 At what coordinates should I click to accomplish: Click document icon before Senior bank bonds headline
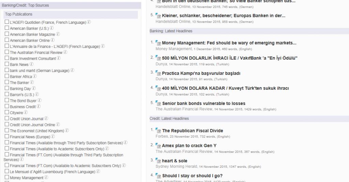(x=158, y=103)
